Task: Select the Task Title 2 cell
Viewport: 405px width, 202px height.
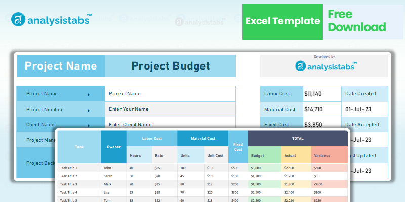Action: pos(79,176)
